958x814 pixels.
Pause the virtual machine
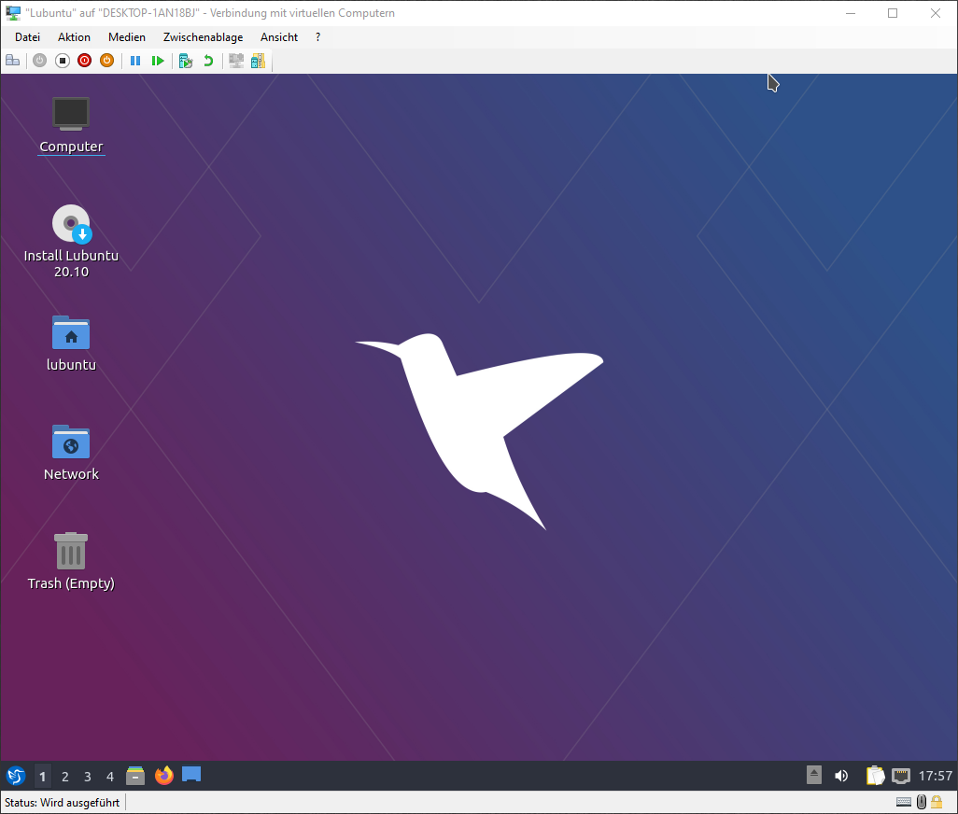pyautogui.click(x=135, y=61)
